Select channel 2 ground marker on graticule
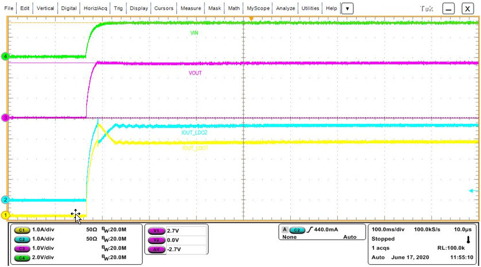This screenshot has height=267, width=481. [5, 200]
